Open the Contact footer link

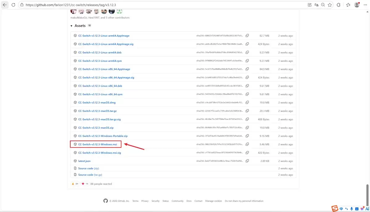pyautogui.click(x=199, y=201)
